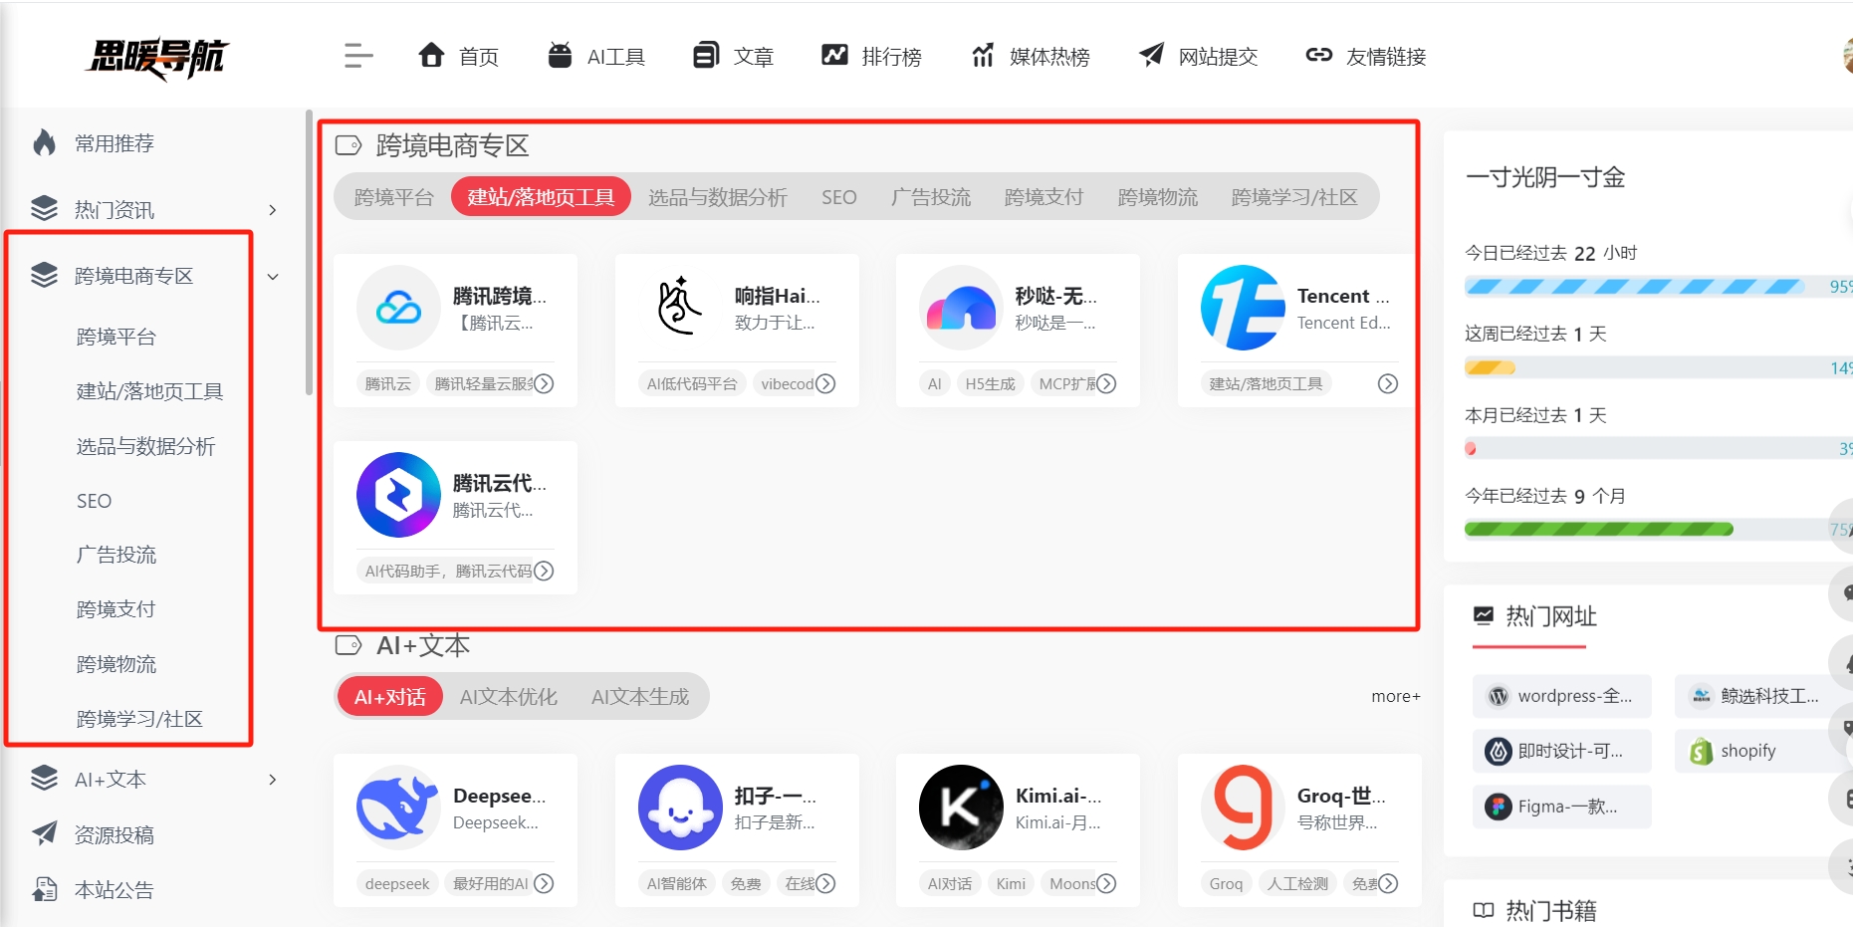The width and height of the screenshot is (1853, 927).
Task: Expand the 热门资讯 sidebar chevron
Action: 273,210
